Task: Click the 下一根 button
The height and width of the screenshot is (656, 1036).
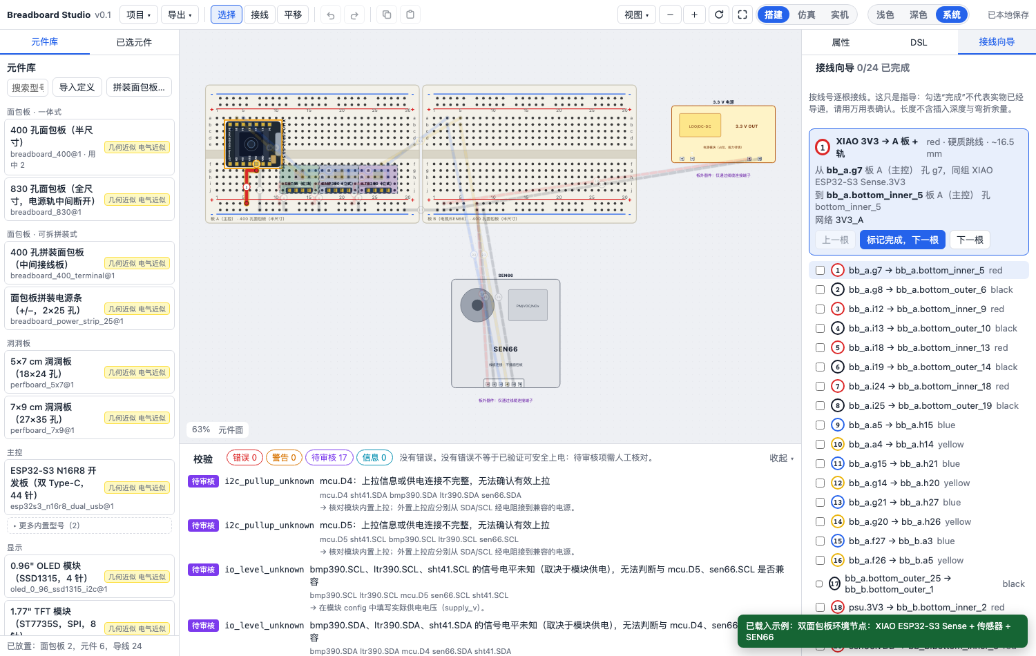Action: pos(970,240)
